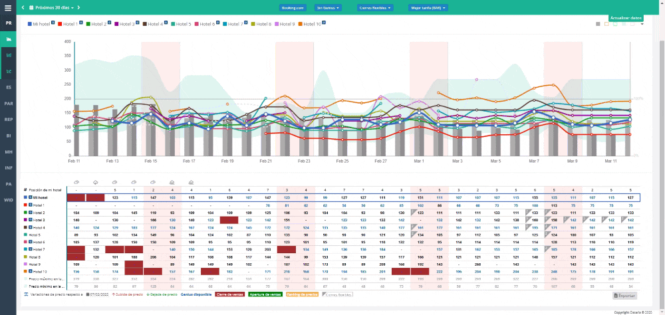Open the INF sidebar section

point(8,168)
